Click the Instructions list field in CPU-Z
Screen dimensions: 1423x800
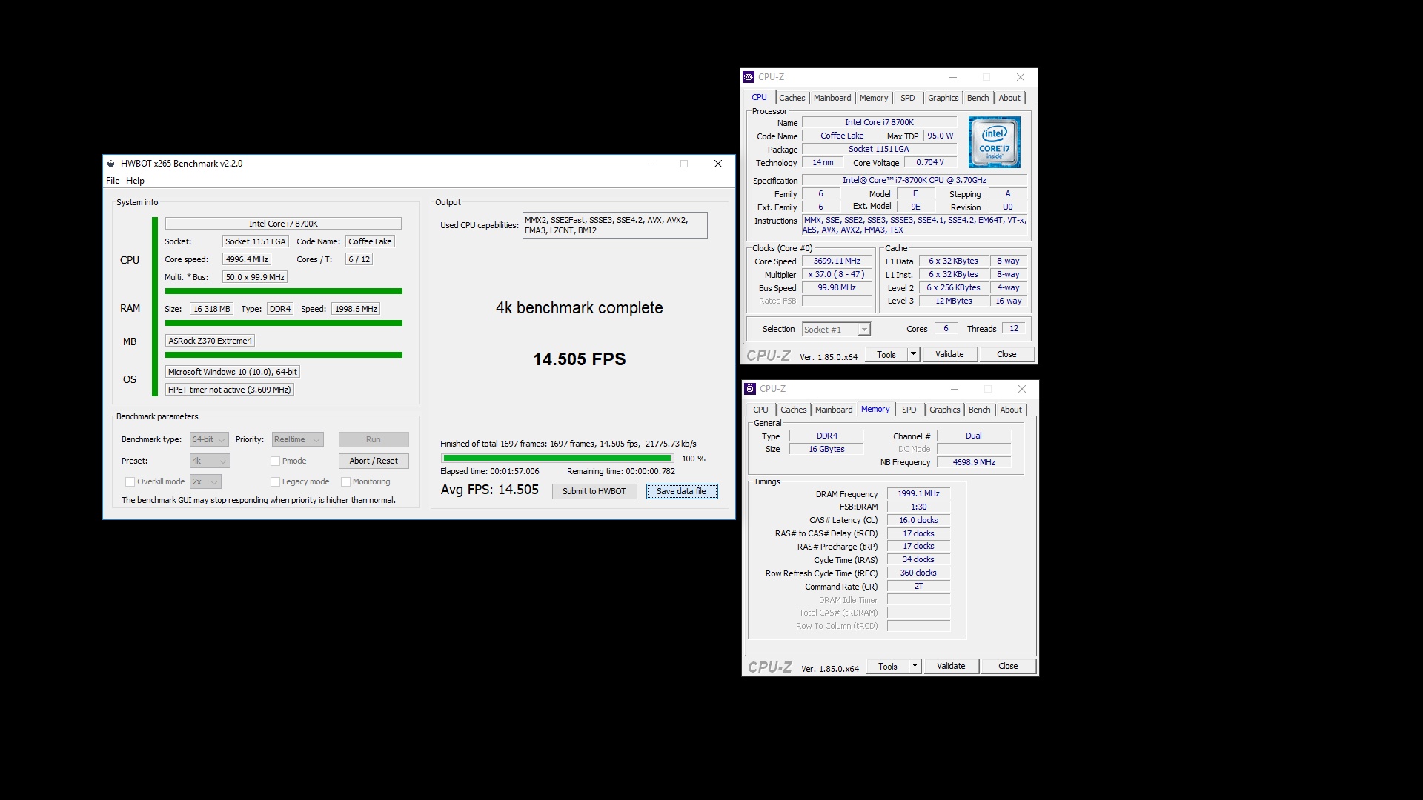point(915,224)
